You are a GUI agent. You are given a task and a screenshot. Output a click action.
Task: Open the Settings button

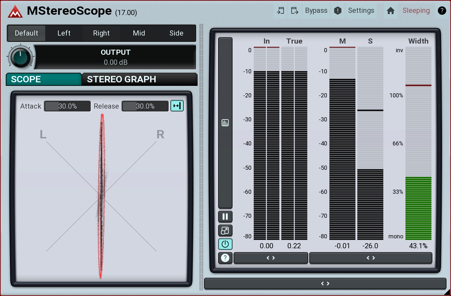pyautogui.click(x=361, y=11)
